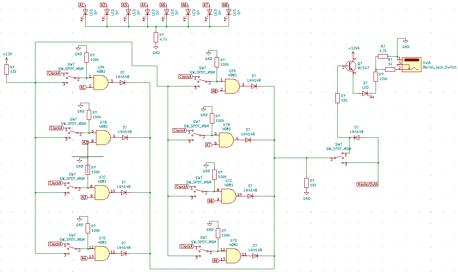This screenshot has height=272, width=458.
Task: Click the U?C 4081 gate with the A6 input
Action: [x=229, y=196]
